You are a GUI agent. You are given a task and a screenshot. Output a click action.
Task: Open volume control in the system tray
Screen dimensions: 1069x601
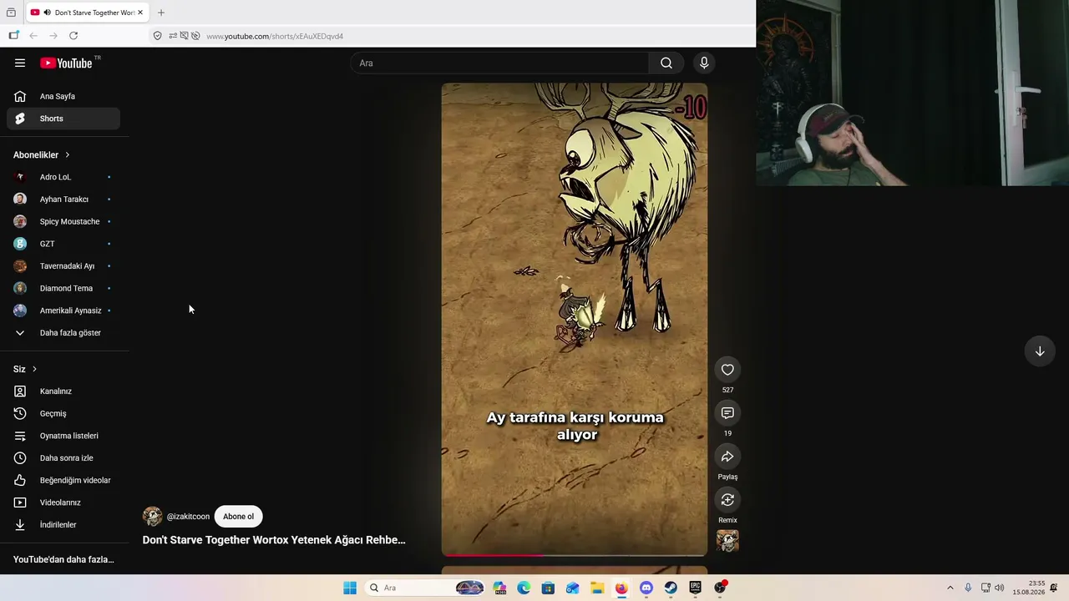(1000, 588)
